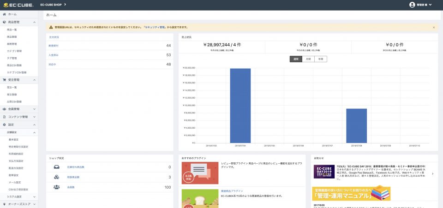Open 商品一覧 in the sidebar
443x208 pixels.
[x=12, y=30]
